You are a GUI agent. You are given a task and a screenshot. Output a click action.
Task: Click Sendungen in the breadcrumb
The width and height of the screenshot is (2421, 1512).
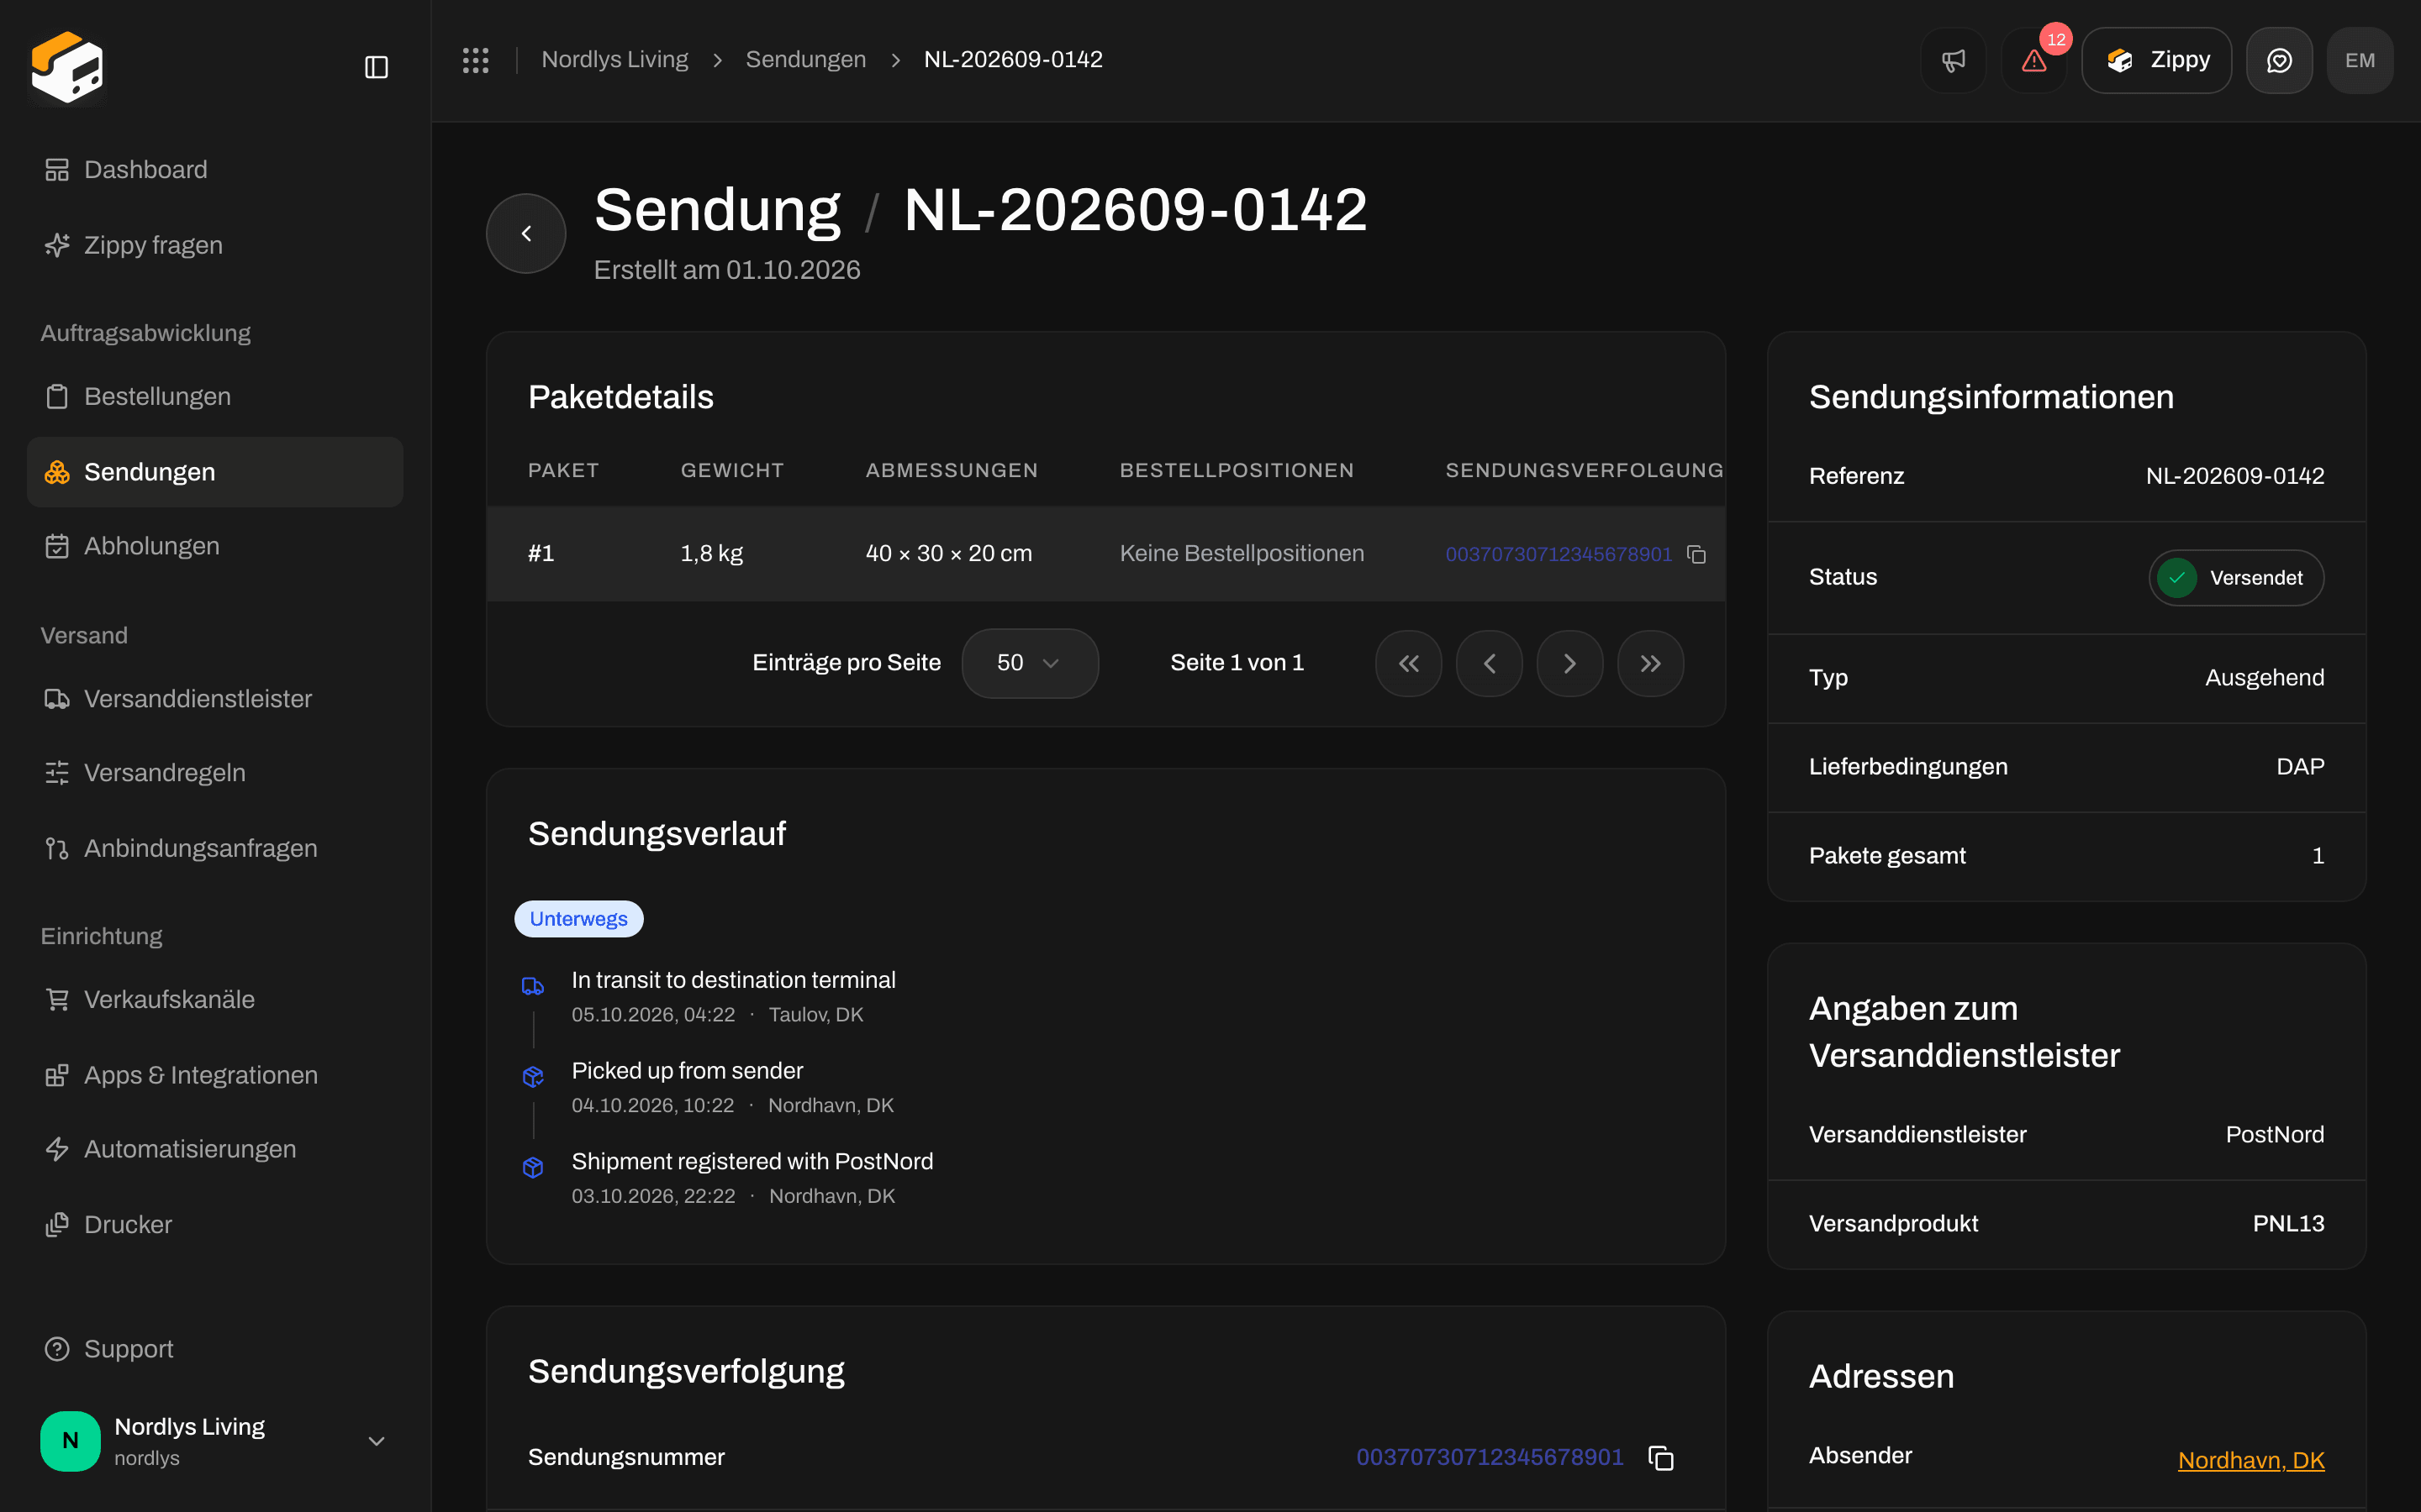click(805, 60)
